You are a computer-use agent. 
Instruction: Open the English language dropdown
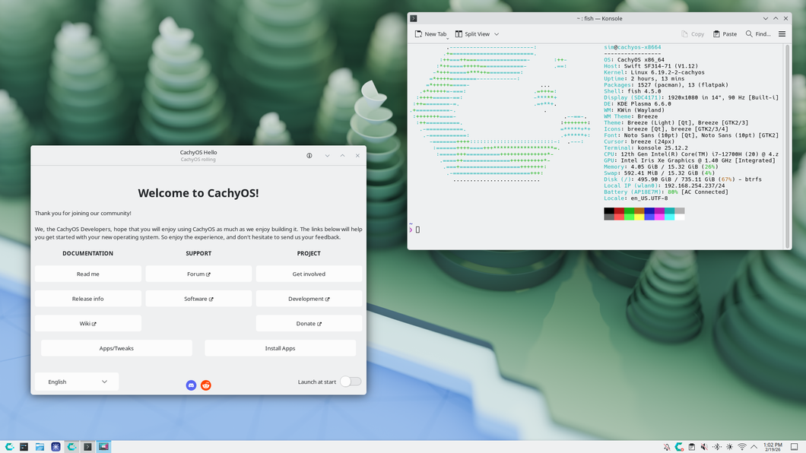point(77,382)
